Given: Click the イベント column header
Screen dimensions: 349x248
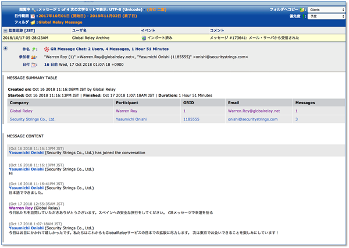Looking at the screenshot, I should [x=148, y=30].
